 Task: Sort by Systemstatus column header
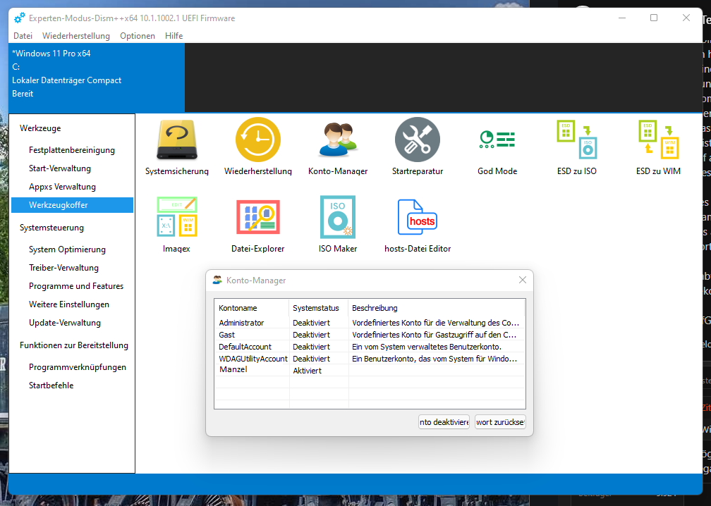[318, 308]
